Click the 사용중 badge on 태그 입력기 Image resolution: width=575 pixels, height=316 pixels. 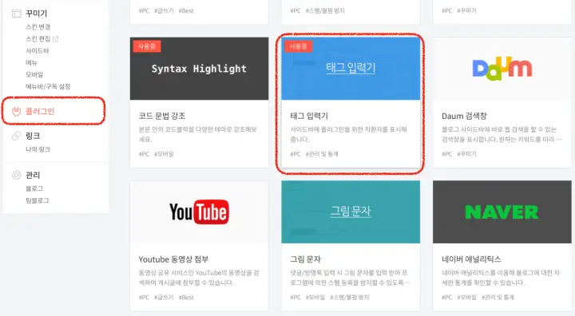click(298, 46)
